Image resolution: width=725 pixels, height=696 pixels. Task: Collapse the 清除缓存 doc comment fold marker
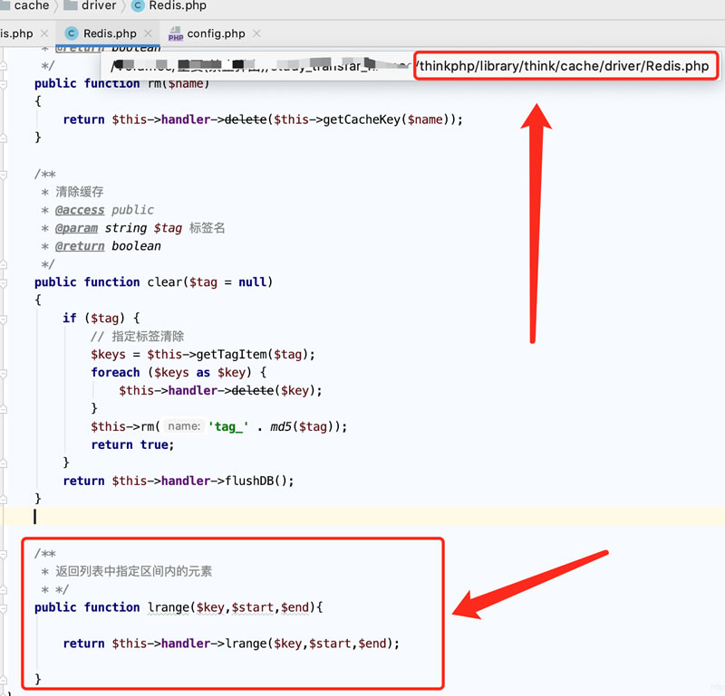(4, 175)
